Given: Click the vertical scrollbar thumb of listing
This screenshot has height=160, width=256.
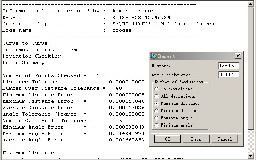Looking at the screenshot, I should click(250, 69).
